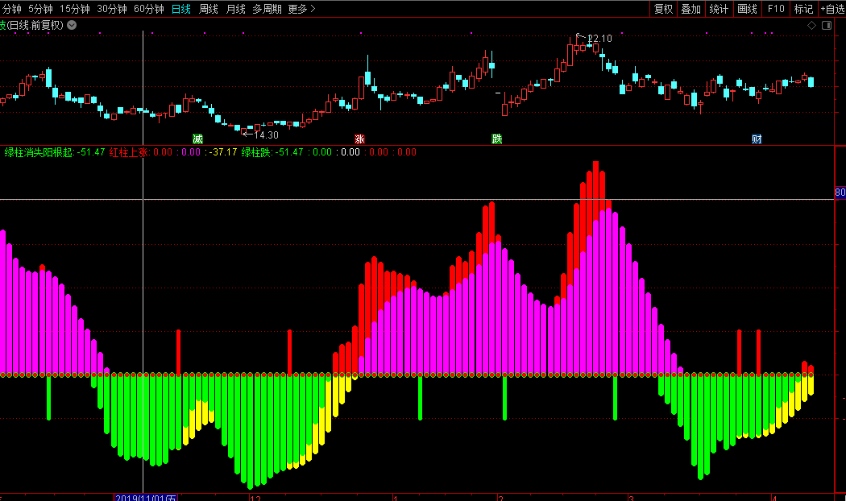This screenshot has height=501, width=846.
Task: Open the 画线 drawing tools
Action: point(747,9)
